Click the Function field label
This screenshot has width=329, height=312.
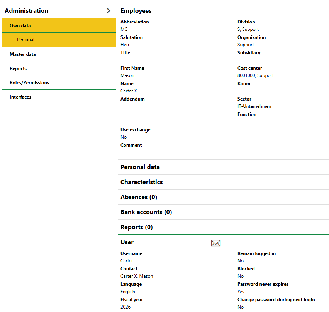tap(247, 114)
